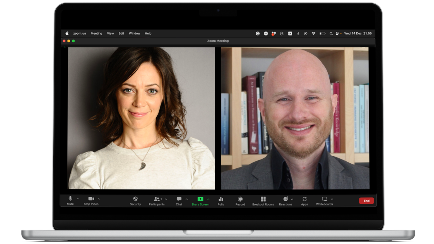Stop video with the camera button
This screenshot has height=244, width=434.
click(x=91, y=199)
